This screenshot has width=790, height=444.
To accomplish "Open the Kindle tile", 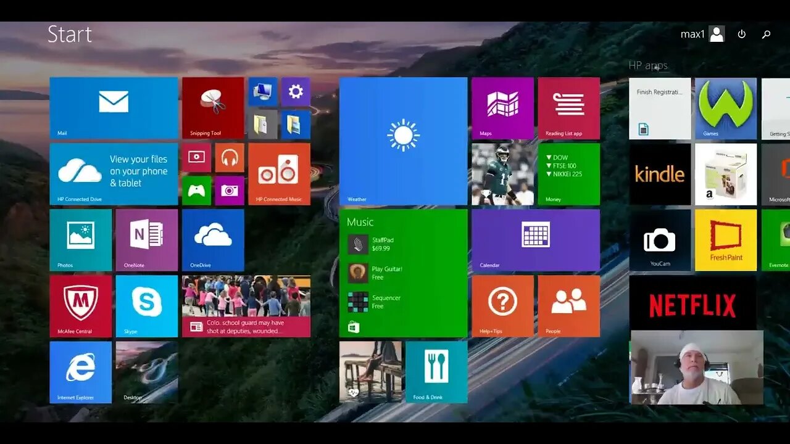I will (x=660, y=175).
